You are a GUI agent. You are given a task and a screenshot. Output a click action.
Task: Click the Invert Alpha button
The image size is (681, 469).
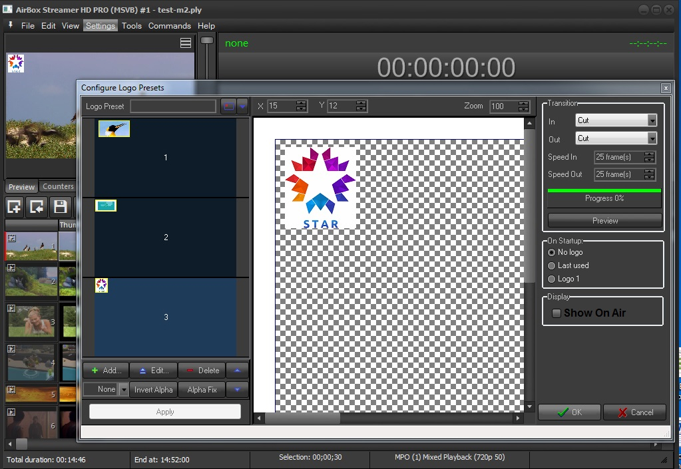tap(153, 390)
